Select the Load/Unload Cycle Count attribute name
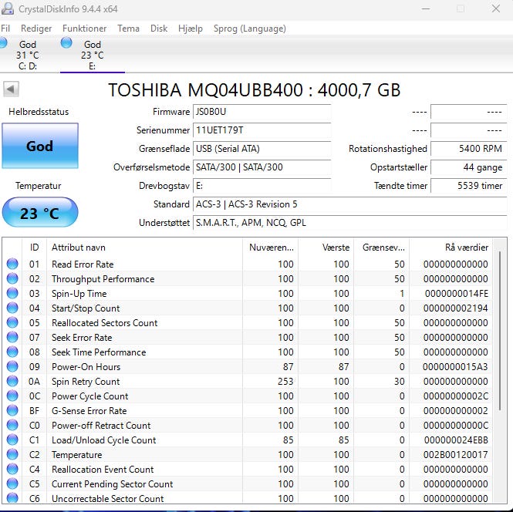This screenshot has height=512, width=513. [x=103, y=440]
